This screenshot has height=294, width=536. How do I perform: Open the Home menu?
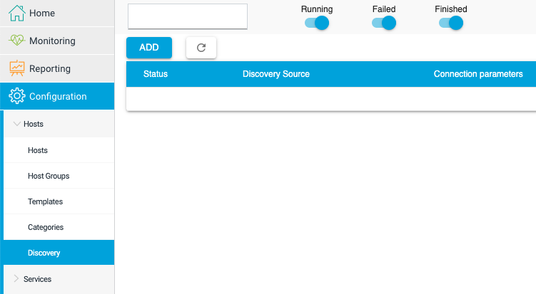point(57,14)
